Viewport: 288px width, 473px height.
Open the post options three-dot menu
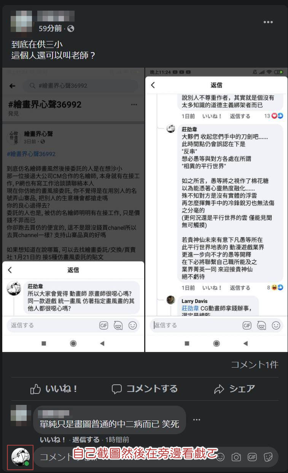tap(268, 22)
